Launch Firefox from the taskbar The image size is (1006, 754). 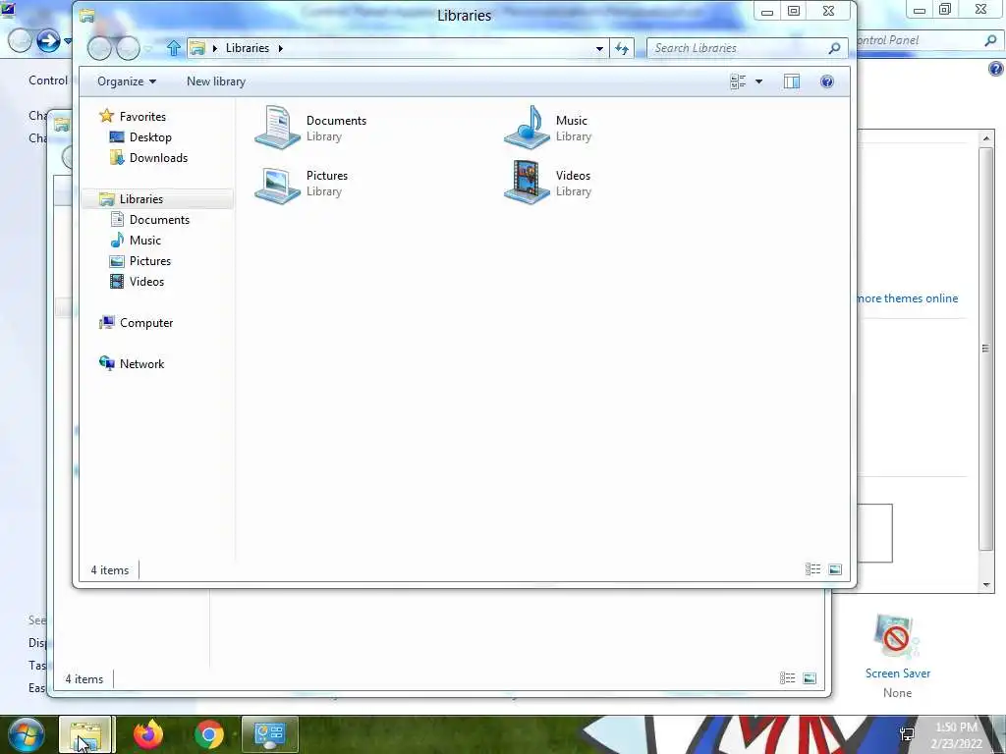click(x=148, y=734)
